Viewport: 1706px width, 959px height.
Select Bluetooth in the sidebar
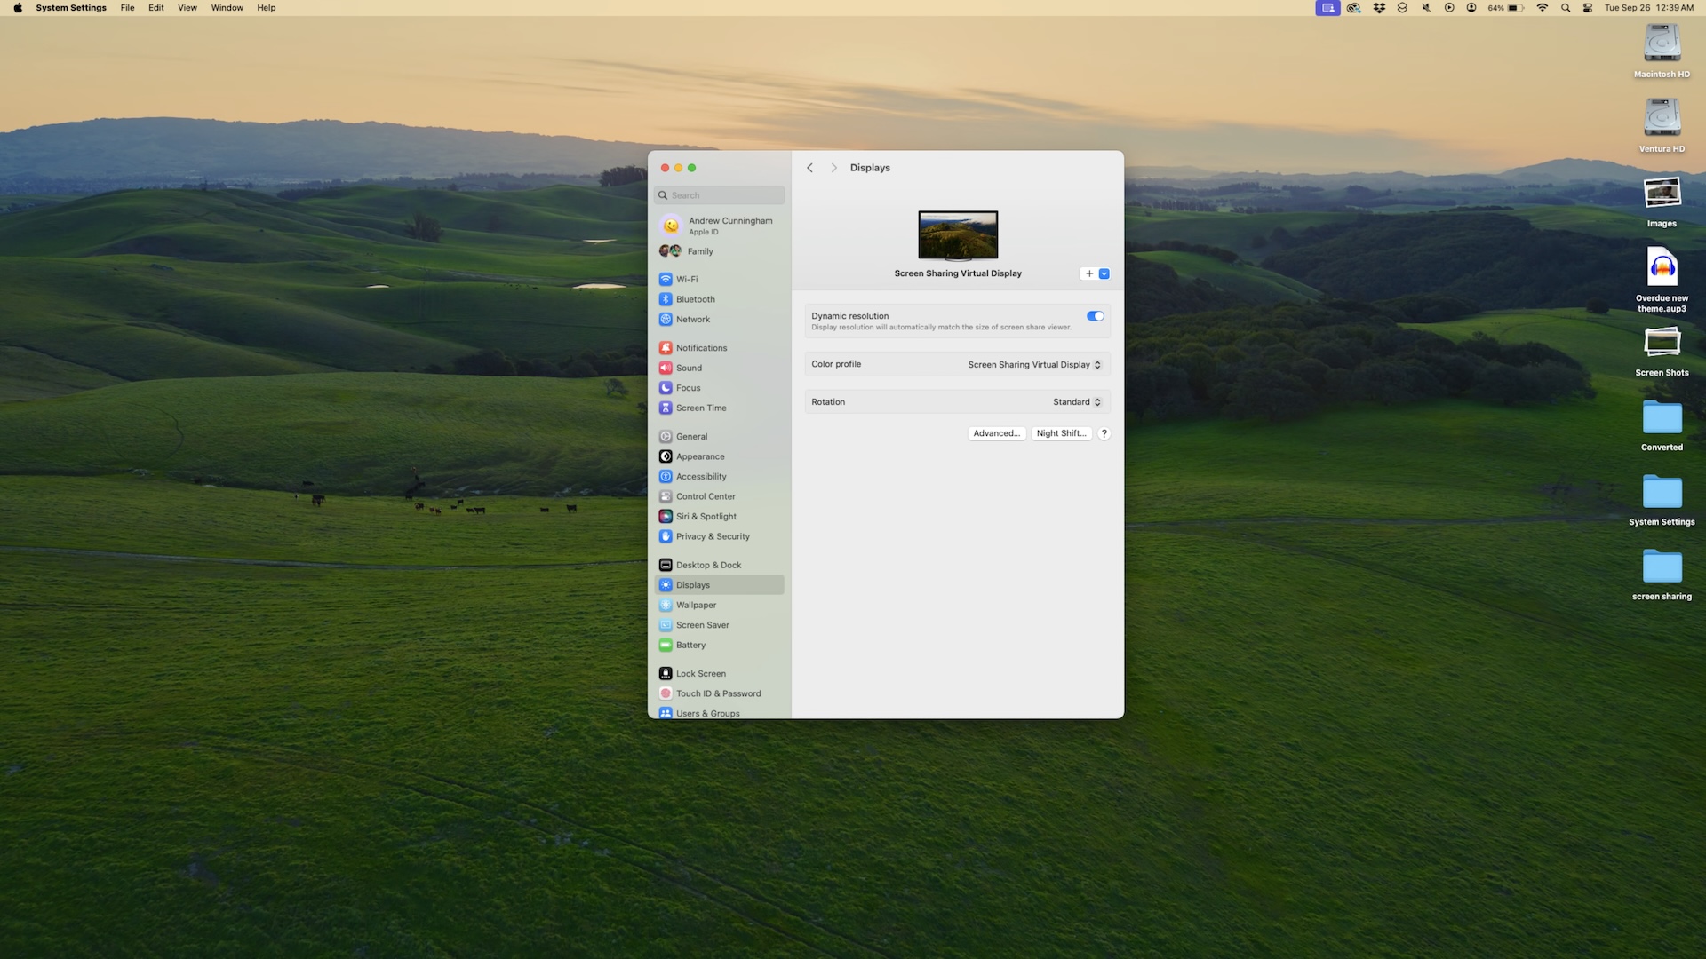[x=694, y=299]
